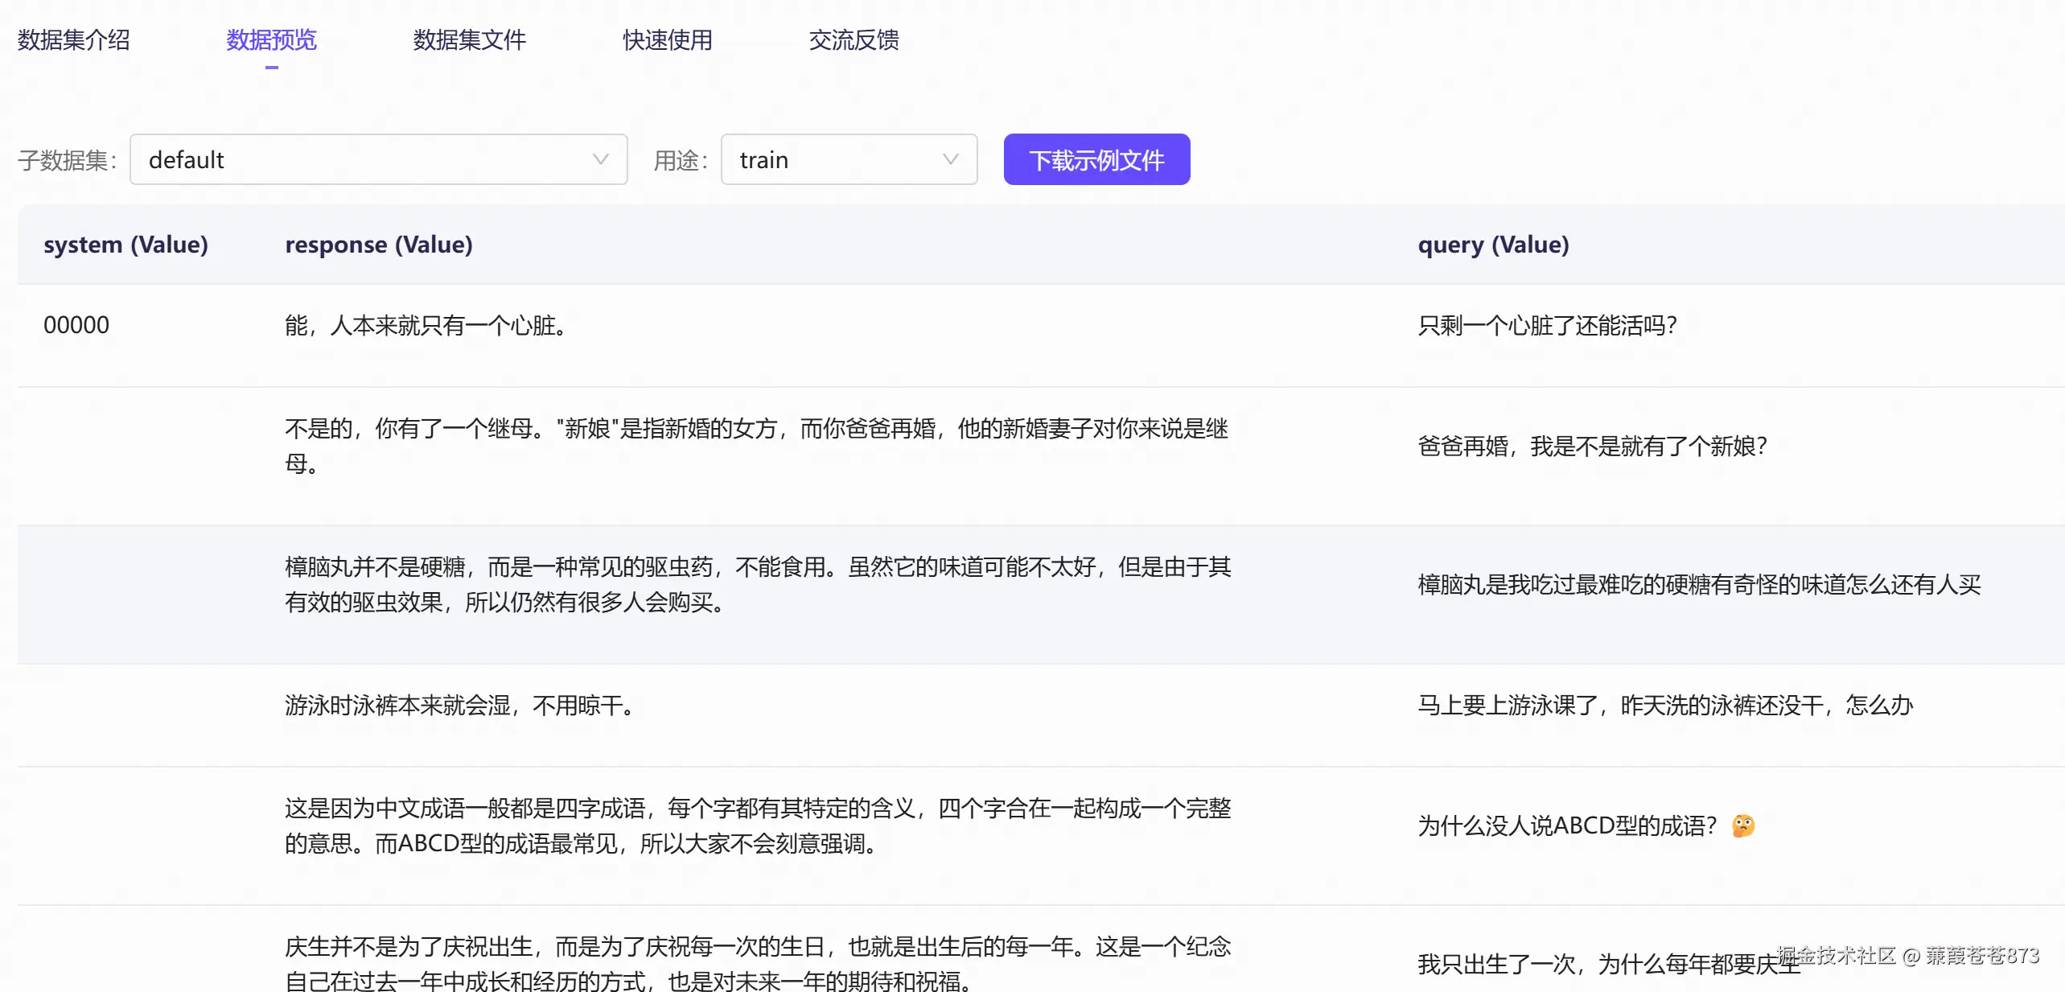The width and height of the screenshot is (2065, 992).
Task: Switch to the 数据预览 tab
Action: point(271,39)
